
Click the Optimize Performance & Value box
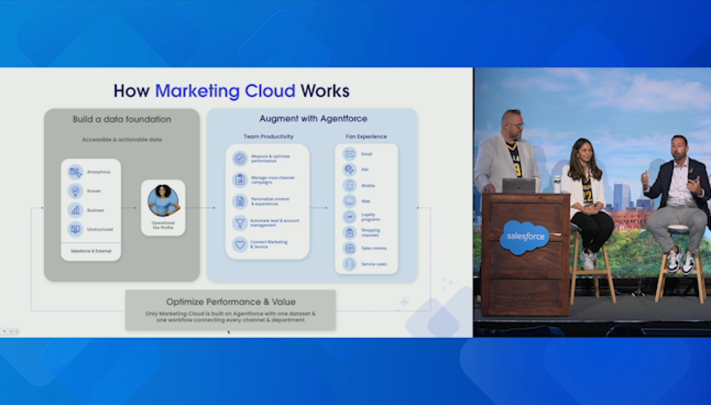click(230, 310)
